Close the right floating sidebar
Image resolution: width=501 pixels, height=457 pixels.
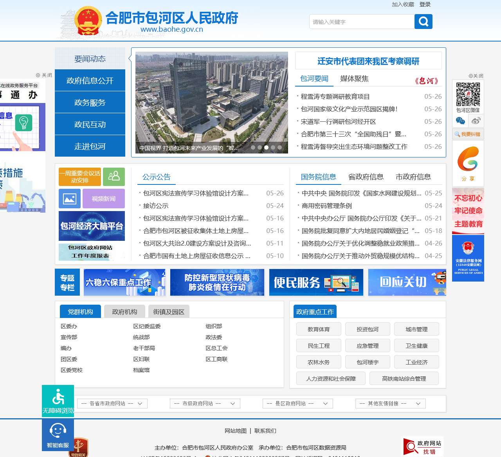click(476, 76)
